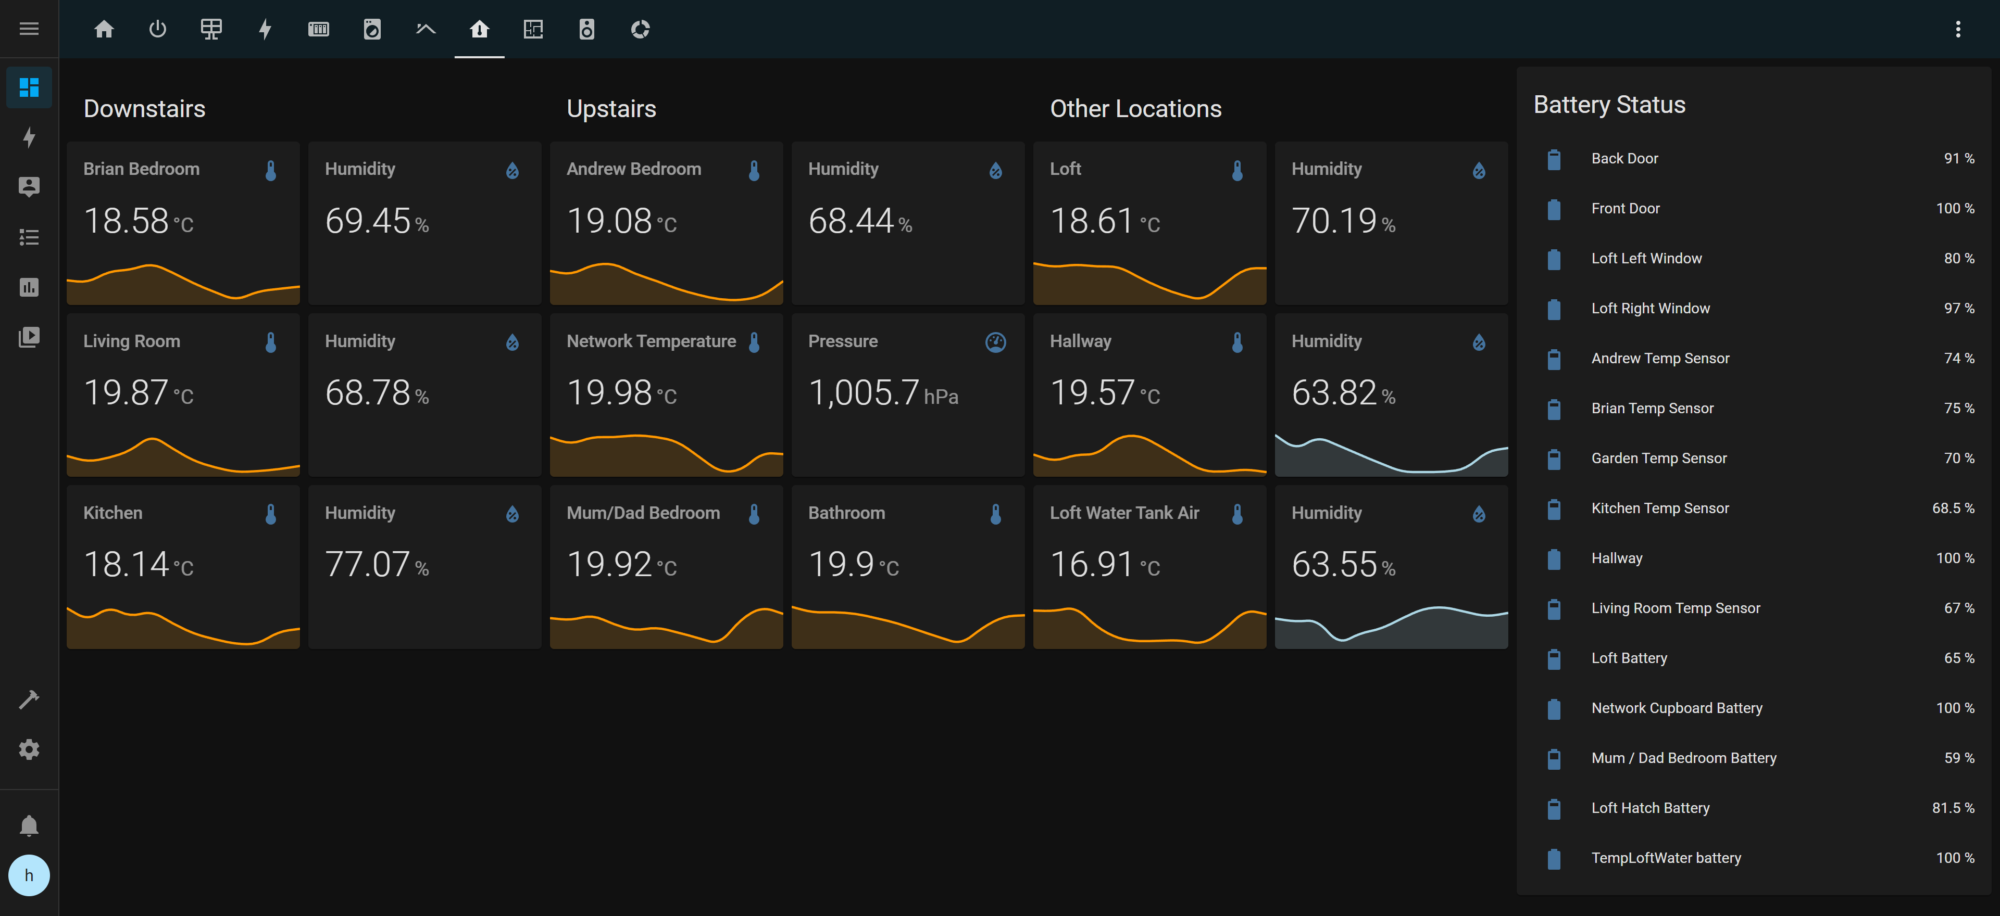Switch to the power button tab
The width and height of the screenshot is (2000, 916).
pyautogui.click(x=158, y=30)
